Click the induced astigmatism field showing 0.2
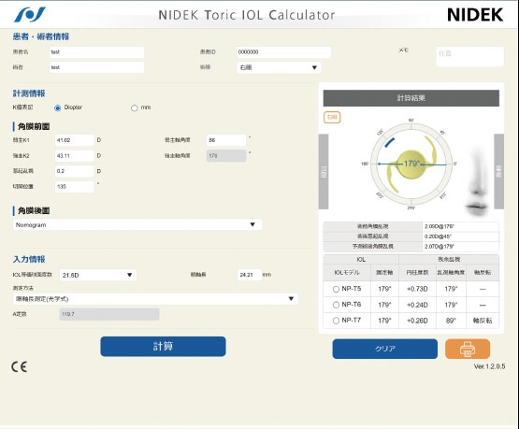 coord(74,171)
